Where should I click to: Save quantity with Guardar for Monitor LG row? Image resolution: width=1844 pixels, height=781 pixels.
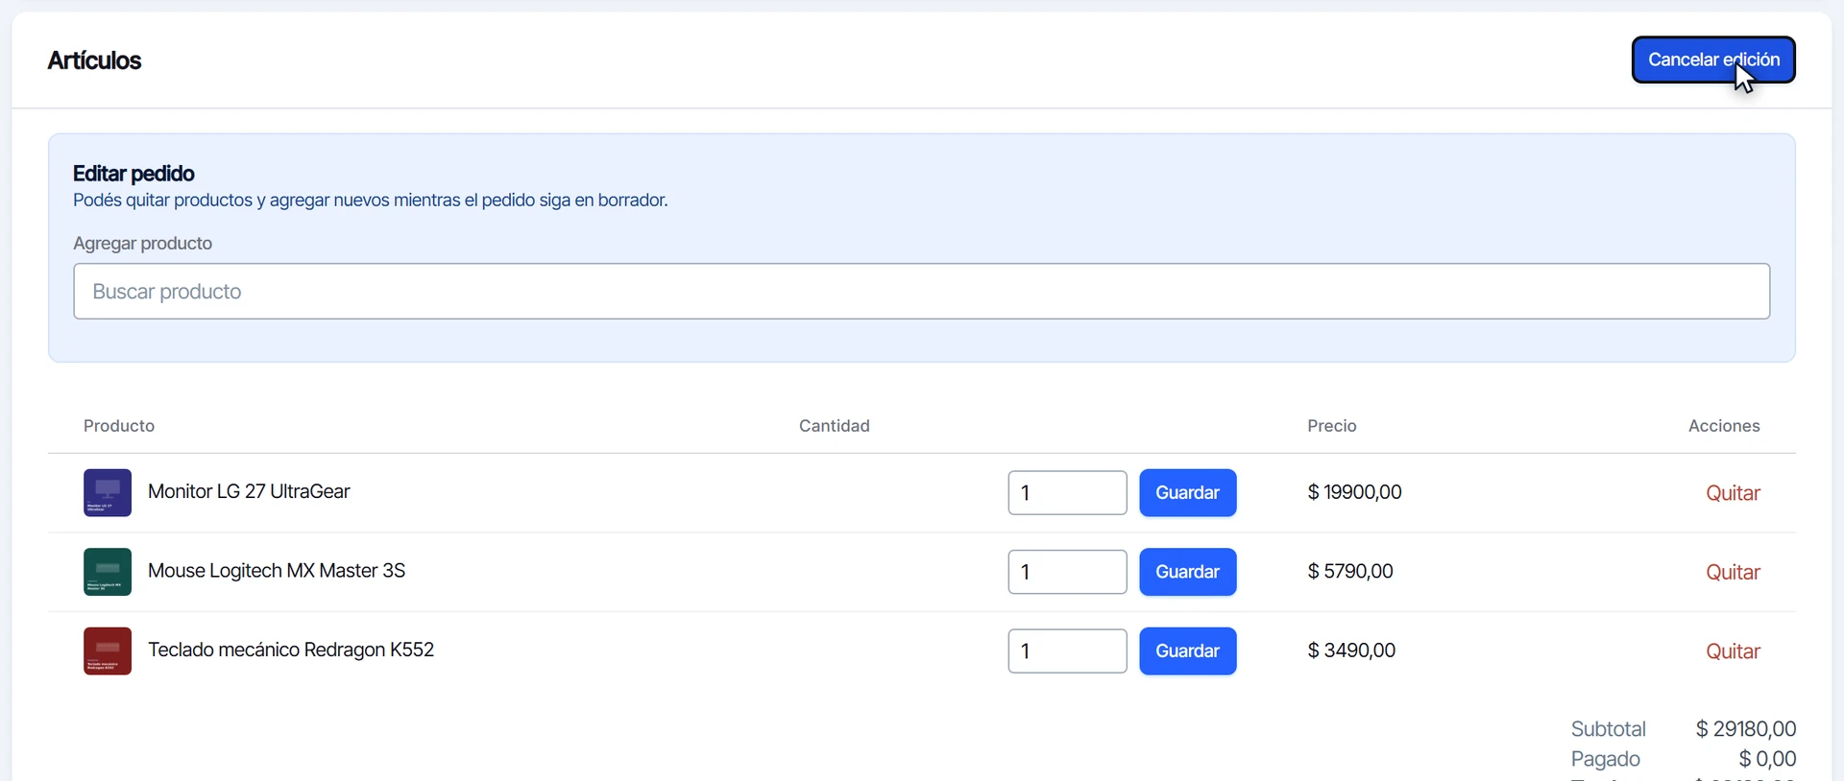pyautogui.click(x=1188, y=492)
